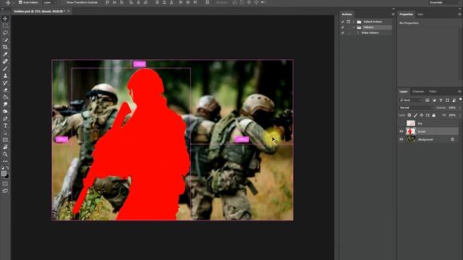463x260 pixels.
Task: Click the Background layer lock icon
Action: [x=453, y=139]
